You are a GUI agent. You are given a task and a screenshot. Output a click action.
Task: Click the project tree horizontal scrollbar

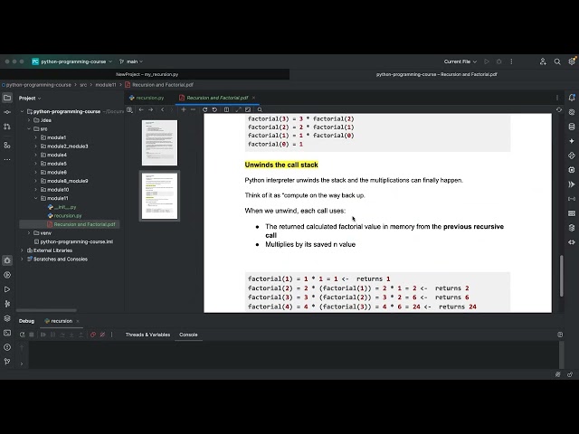(46, 310)
